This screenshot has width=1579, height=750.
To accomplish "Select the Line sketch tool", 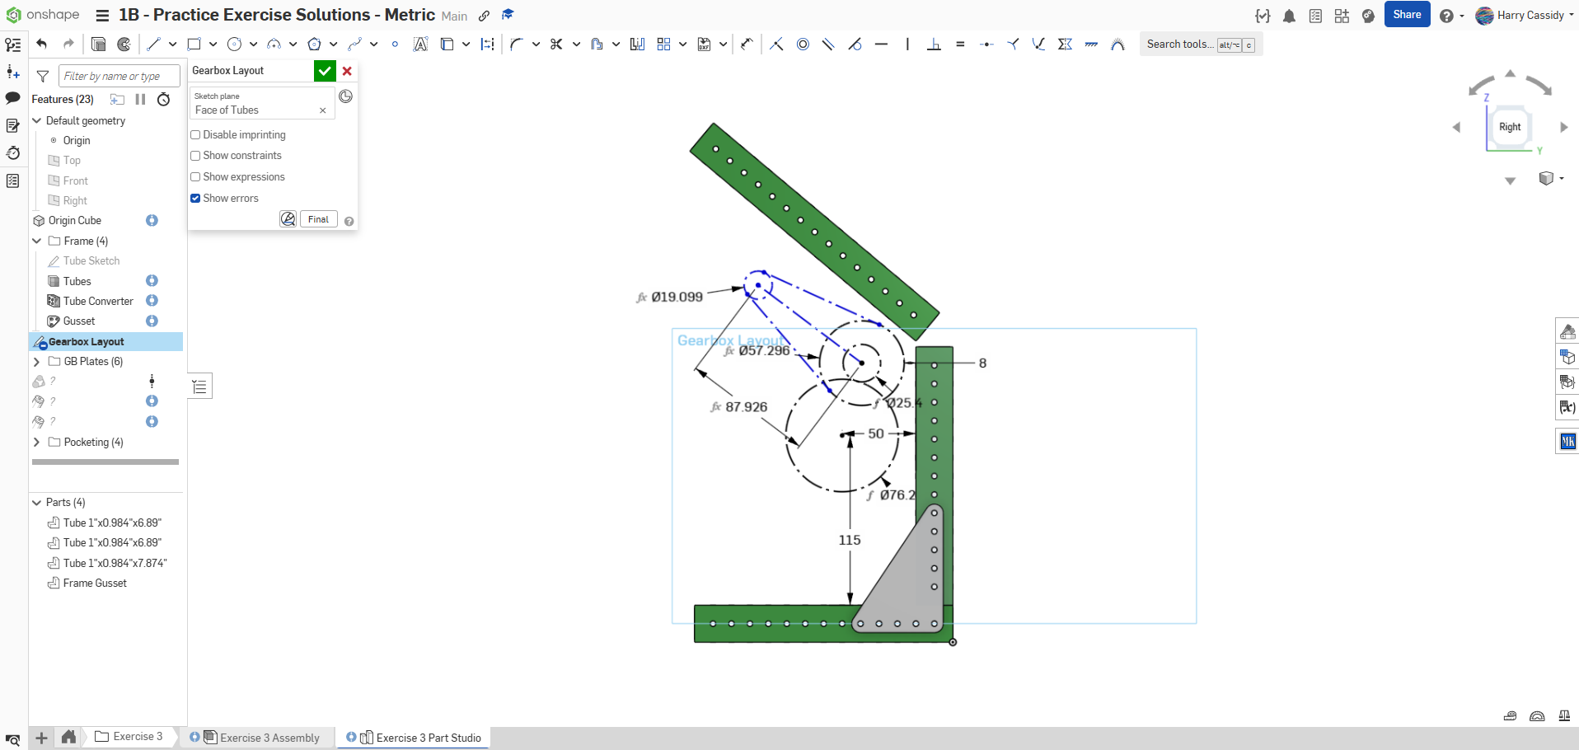I will pyautogui.click(x=153, y=45).
